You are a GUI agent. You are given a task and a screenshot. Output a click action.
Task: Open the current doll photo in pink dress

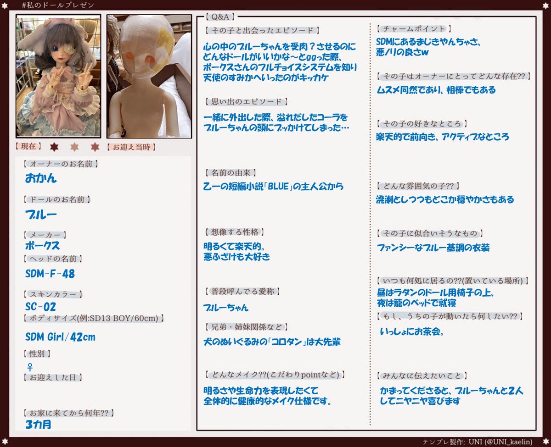coord(58,76)
